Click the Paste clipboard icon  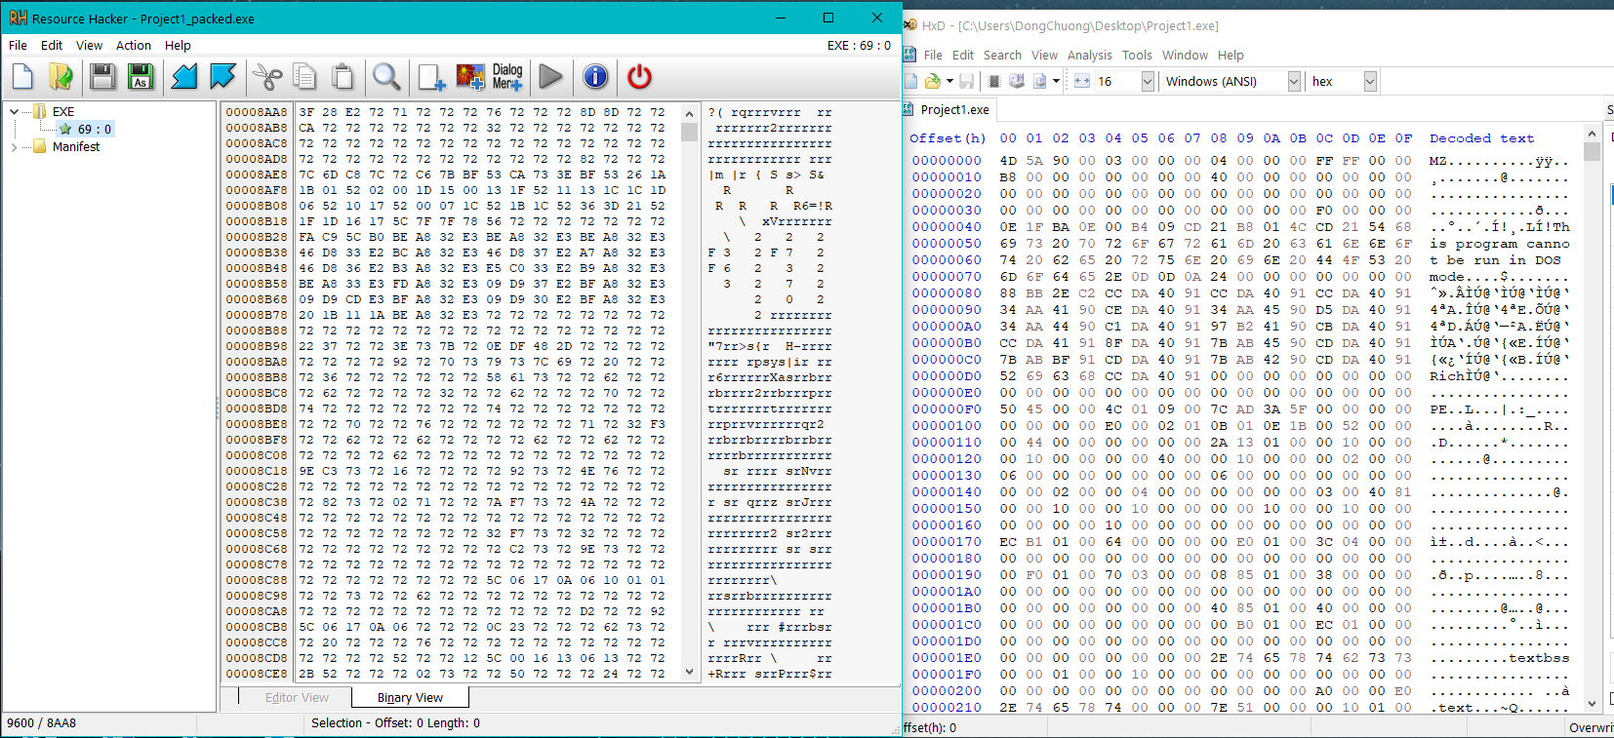click(x=343, y=77)
